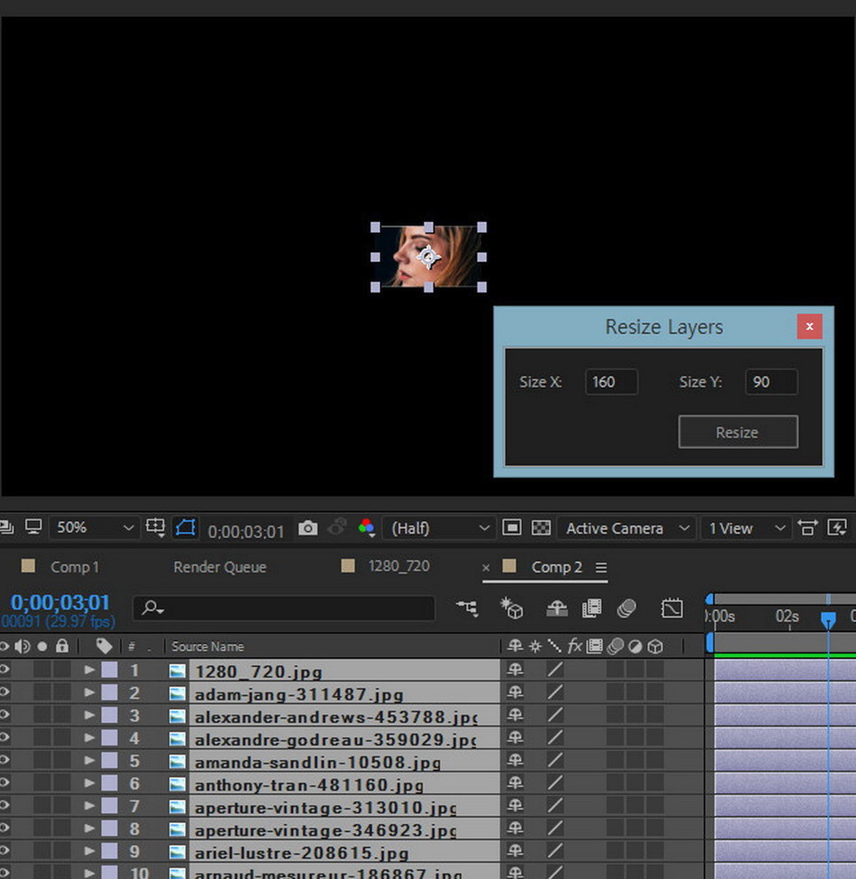Close the Resize Layers dialog

coord(810,326)
